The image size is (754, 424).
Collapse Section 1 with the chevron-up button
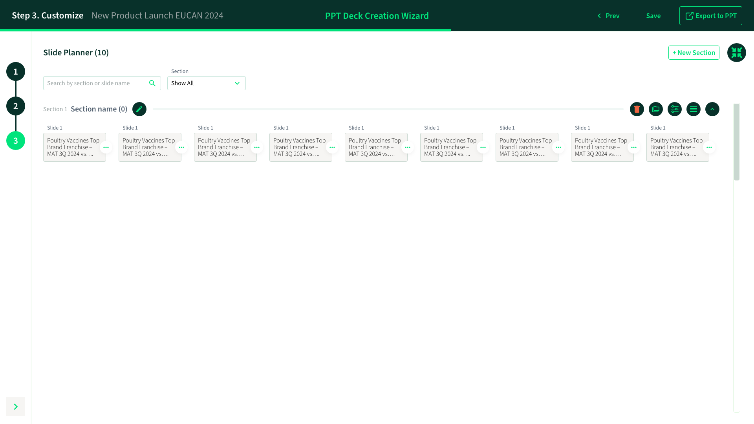(x=712, y=109)
